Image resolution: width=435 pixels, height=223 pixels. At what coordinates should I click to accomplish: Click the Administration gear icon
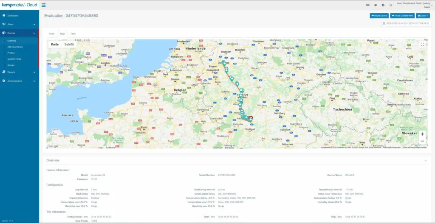click(x=3, y=81)
